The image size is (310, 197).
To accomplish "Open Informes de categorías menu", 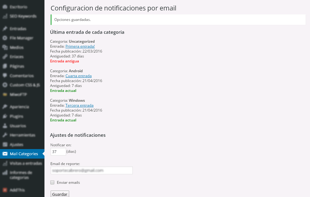I will pos(22,175).
